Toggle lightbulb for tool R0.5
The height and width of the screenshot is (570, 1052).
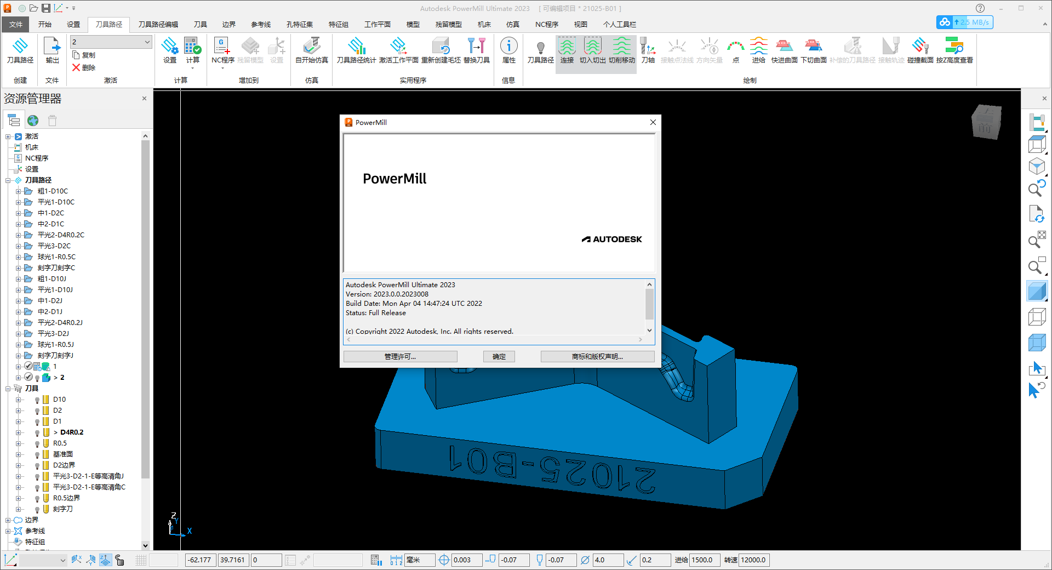[x=37, y=444]
